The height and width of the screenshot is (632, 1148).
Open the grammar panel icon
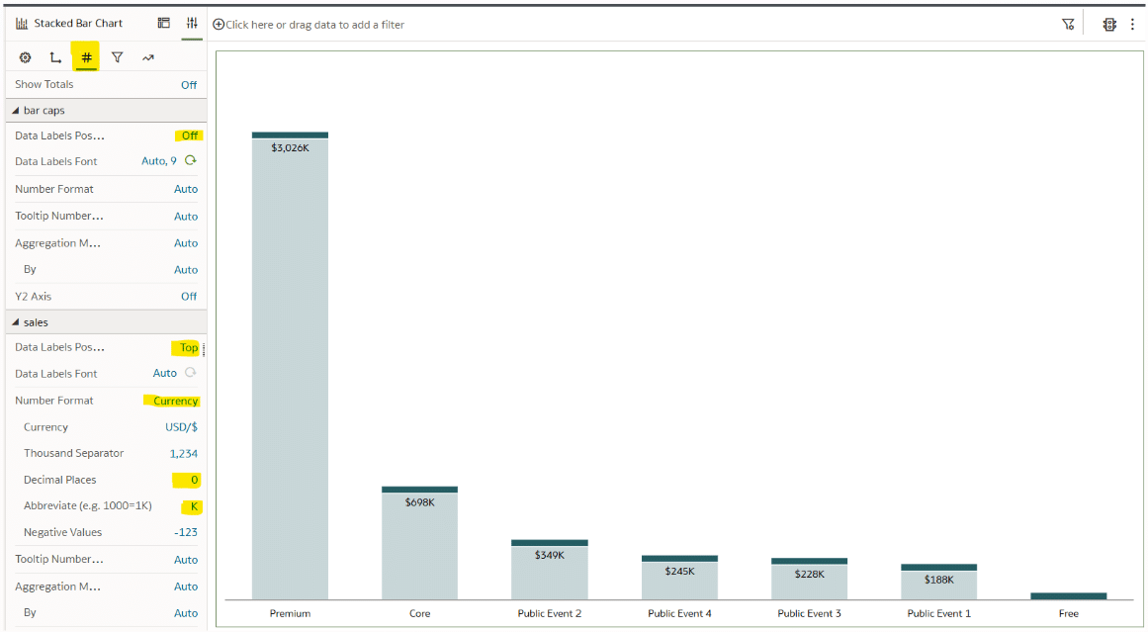point(164,23)
